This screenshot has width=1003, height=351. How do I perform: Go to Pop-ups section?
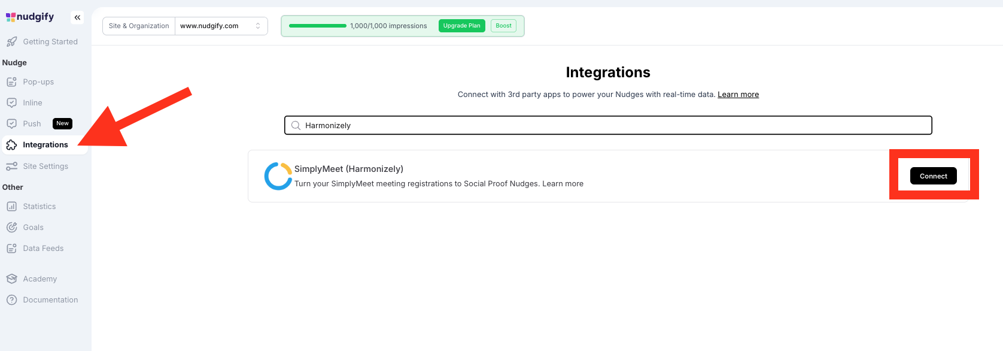38,82
